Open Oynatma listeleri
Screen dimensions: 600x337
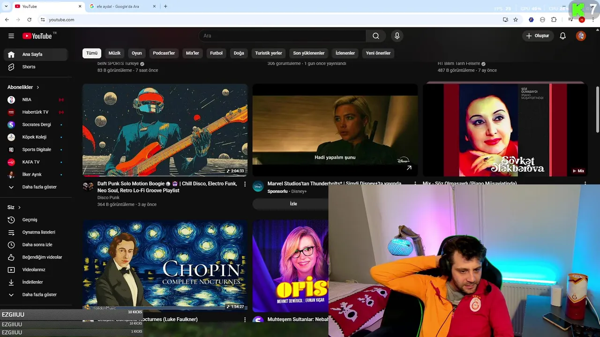click(x=36, y=232)
